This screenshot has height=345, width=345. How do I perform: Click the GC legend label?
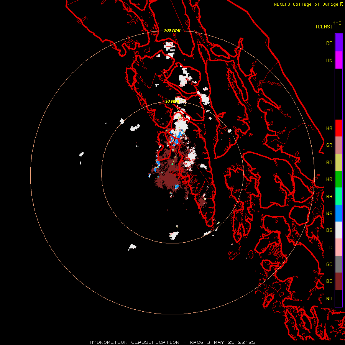click(x=329, y=264)
